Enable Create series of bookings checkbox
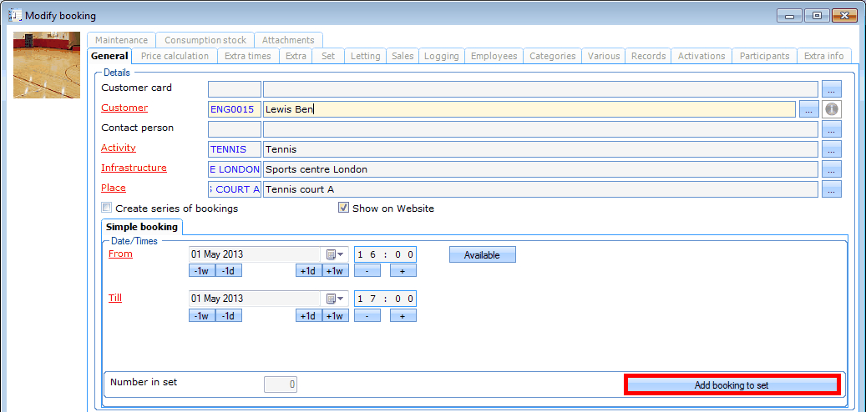Screen dimensions: 866x412 (107, 209)
